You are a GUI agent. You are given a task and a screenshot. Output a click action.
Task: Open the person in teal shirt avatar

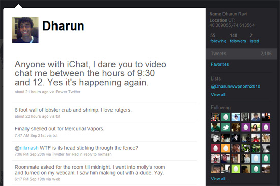tap(215, 127)
